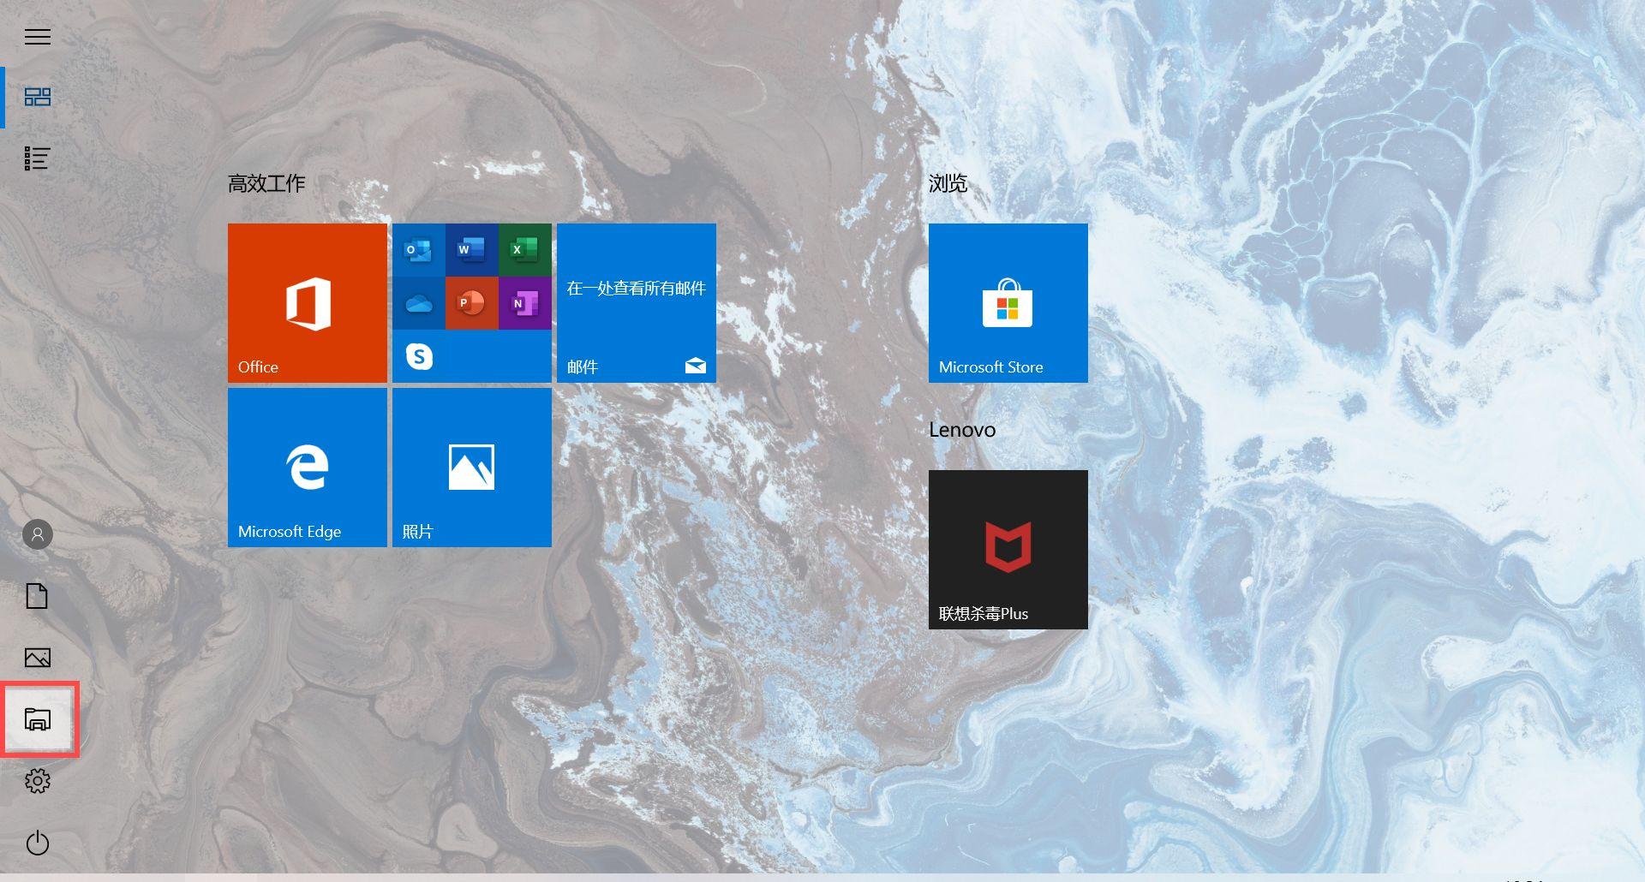Launch Skype from the tile
This screenshot has height=882, width=1645.
click(419, 356)
